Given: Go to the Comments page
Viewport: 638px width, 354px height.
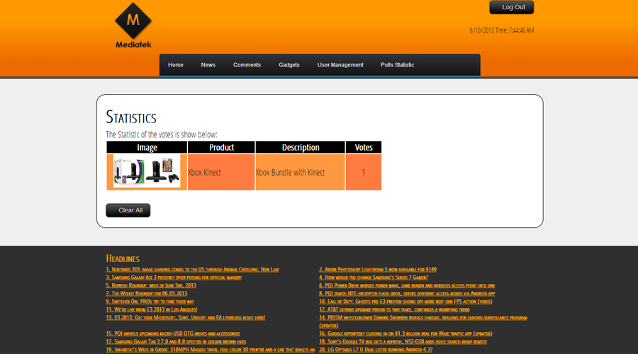Looking at the screenshot, I should [x=247, y=64].
